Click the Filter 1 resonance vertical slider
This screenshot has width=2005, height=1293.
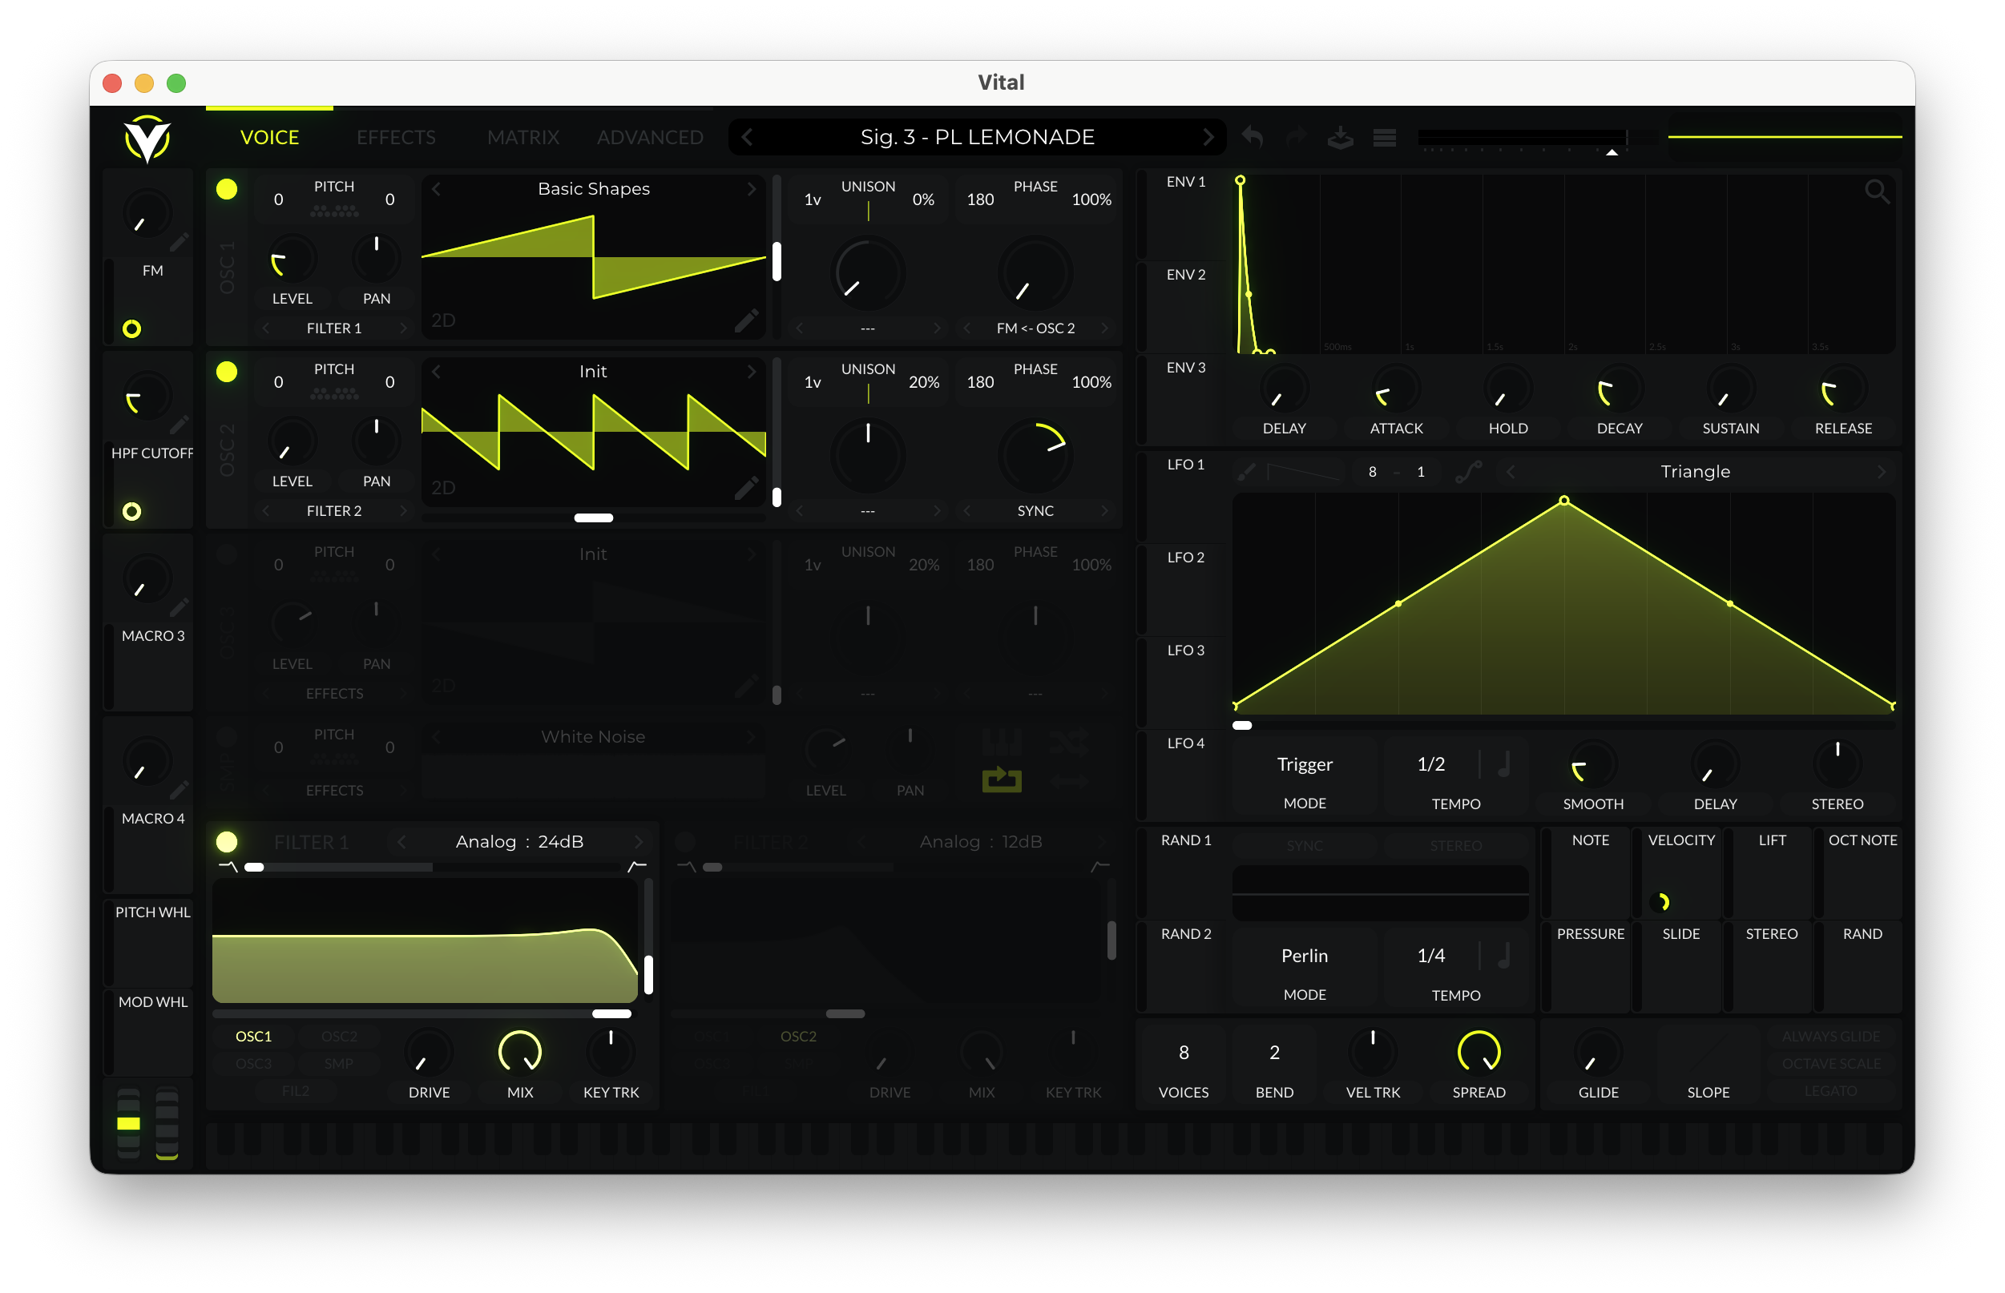(648, 941)
